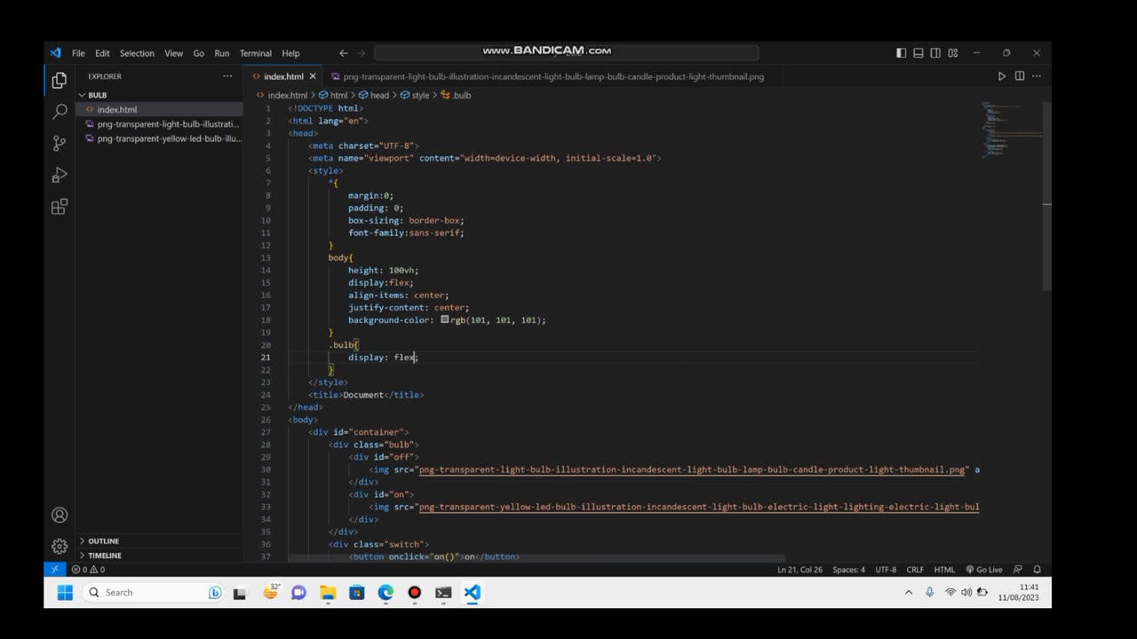Toggle the primary side bar

[x=901, y=53]
